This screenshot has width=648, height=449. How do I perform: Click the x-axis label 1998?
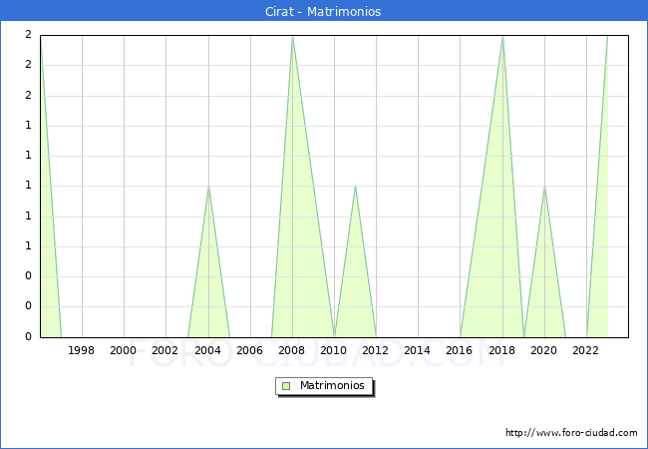[x=81, y=350]
